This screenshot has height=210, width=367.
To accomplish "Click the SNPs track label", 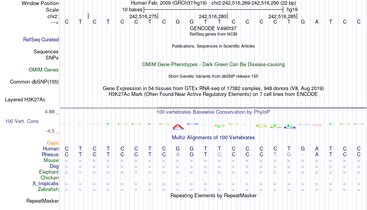I will (52, 58).
